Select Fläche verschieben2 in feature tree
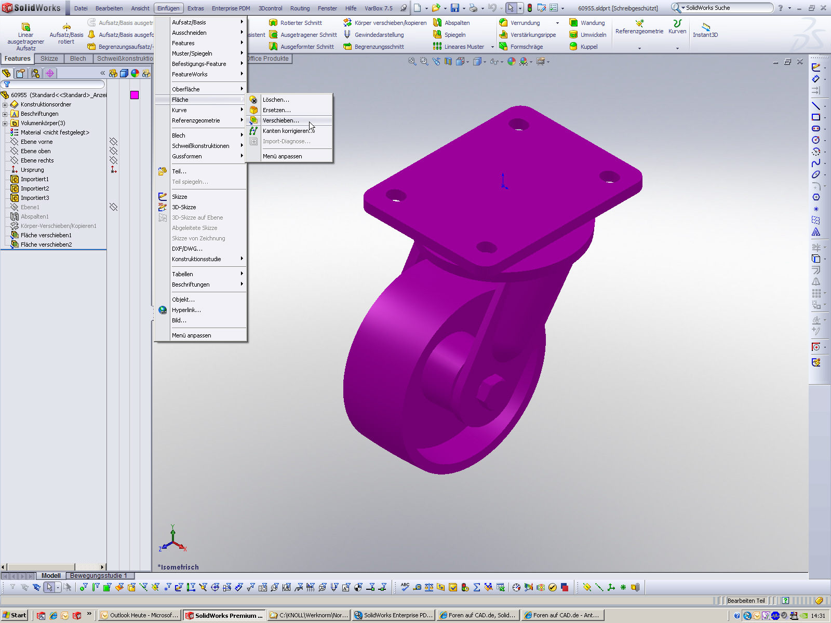The height and width of the screenshot is (623, 831). [46, 245]
